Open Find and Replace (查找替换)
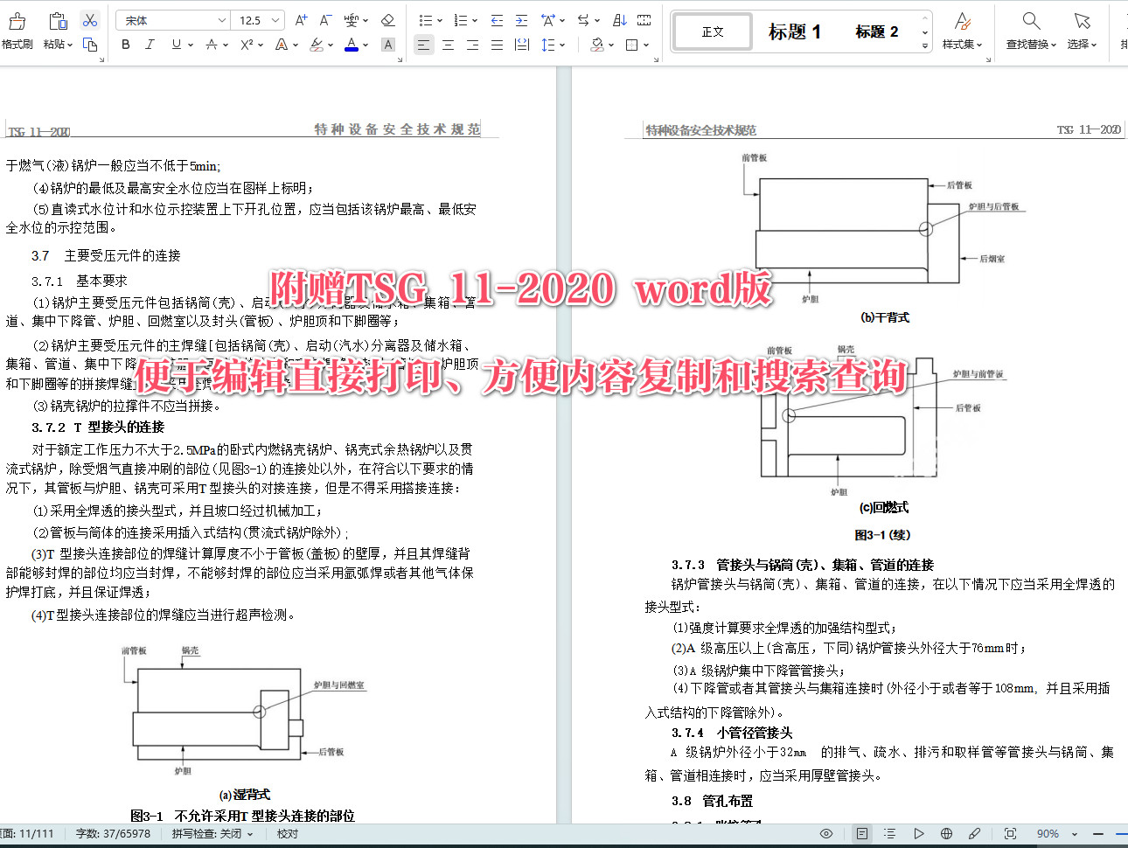Screen dimensions: 1128x848 (x=1031, y=31)
